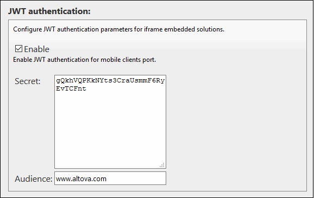Click the resize grip of the Secret box
Screen dimensions: 314x198
(x=162, y=165)
